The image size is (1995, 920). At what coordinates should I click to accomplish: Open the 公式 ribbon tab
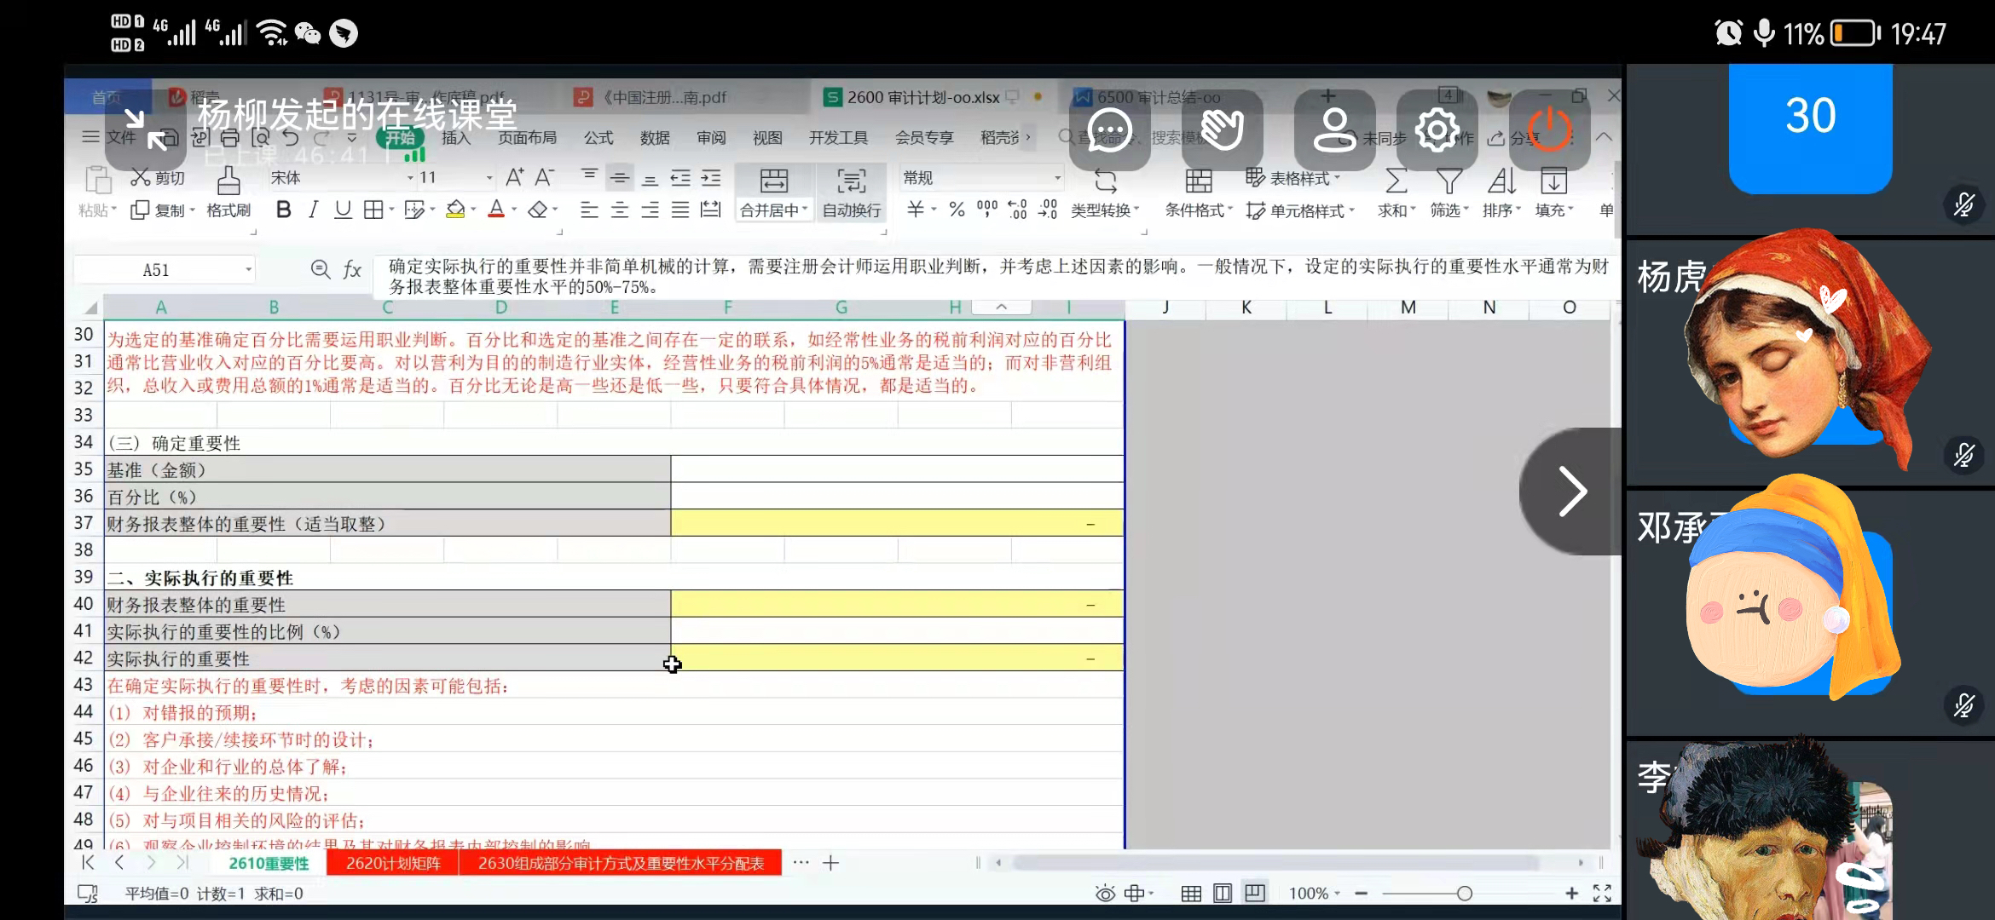click(x=598, y=138)
